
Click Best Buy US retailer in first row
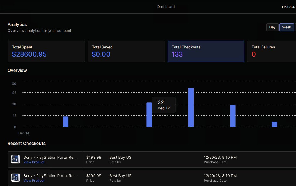120,157
